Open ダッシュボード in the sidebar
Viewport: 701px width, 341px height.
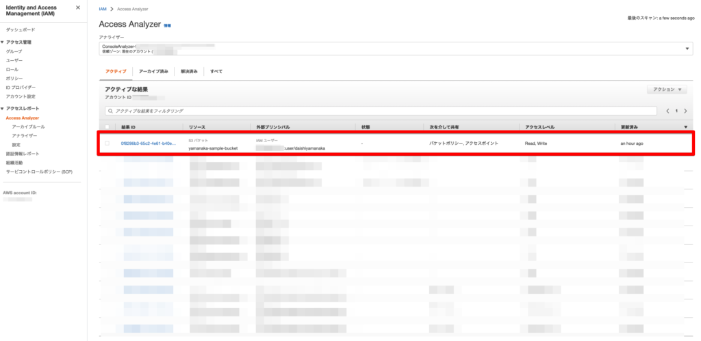[x=21, y=30]
